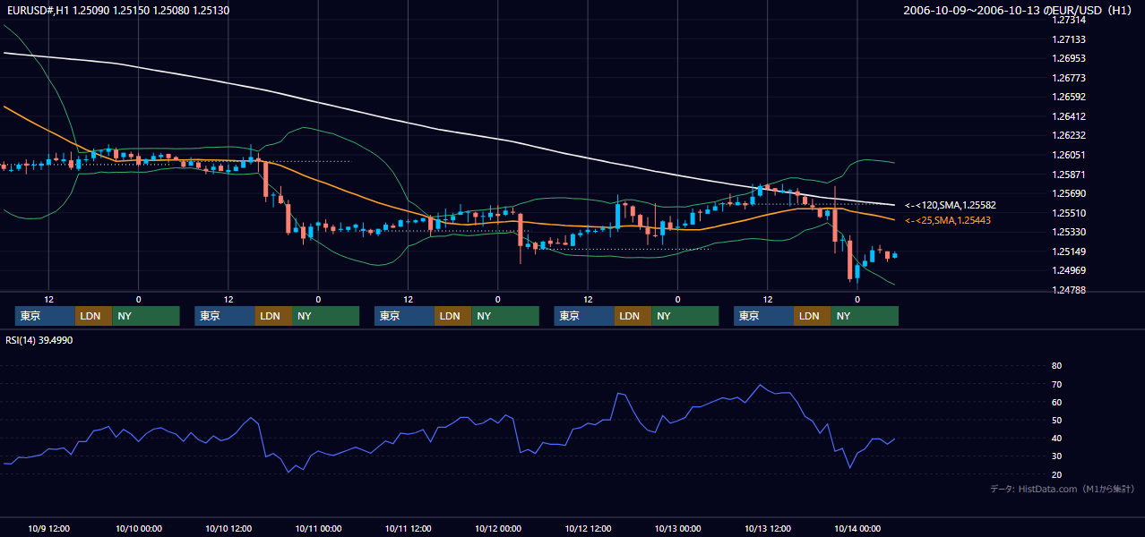This screenshot has height=537, width=1145.
Task: Click price axis value 1.26232
Action: tap(1069, 135)
